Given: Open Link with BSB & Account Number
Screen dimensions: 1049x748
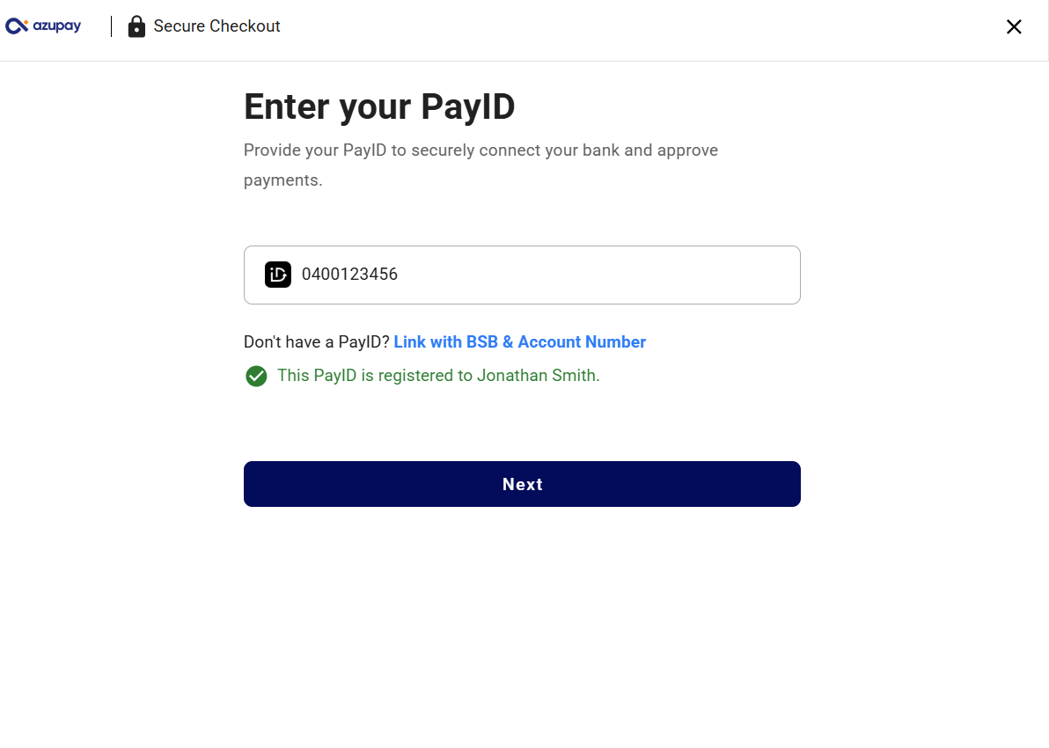Looking at the screenshot, I should [520, 342].
